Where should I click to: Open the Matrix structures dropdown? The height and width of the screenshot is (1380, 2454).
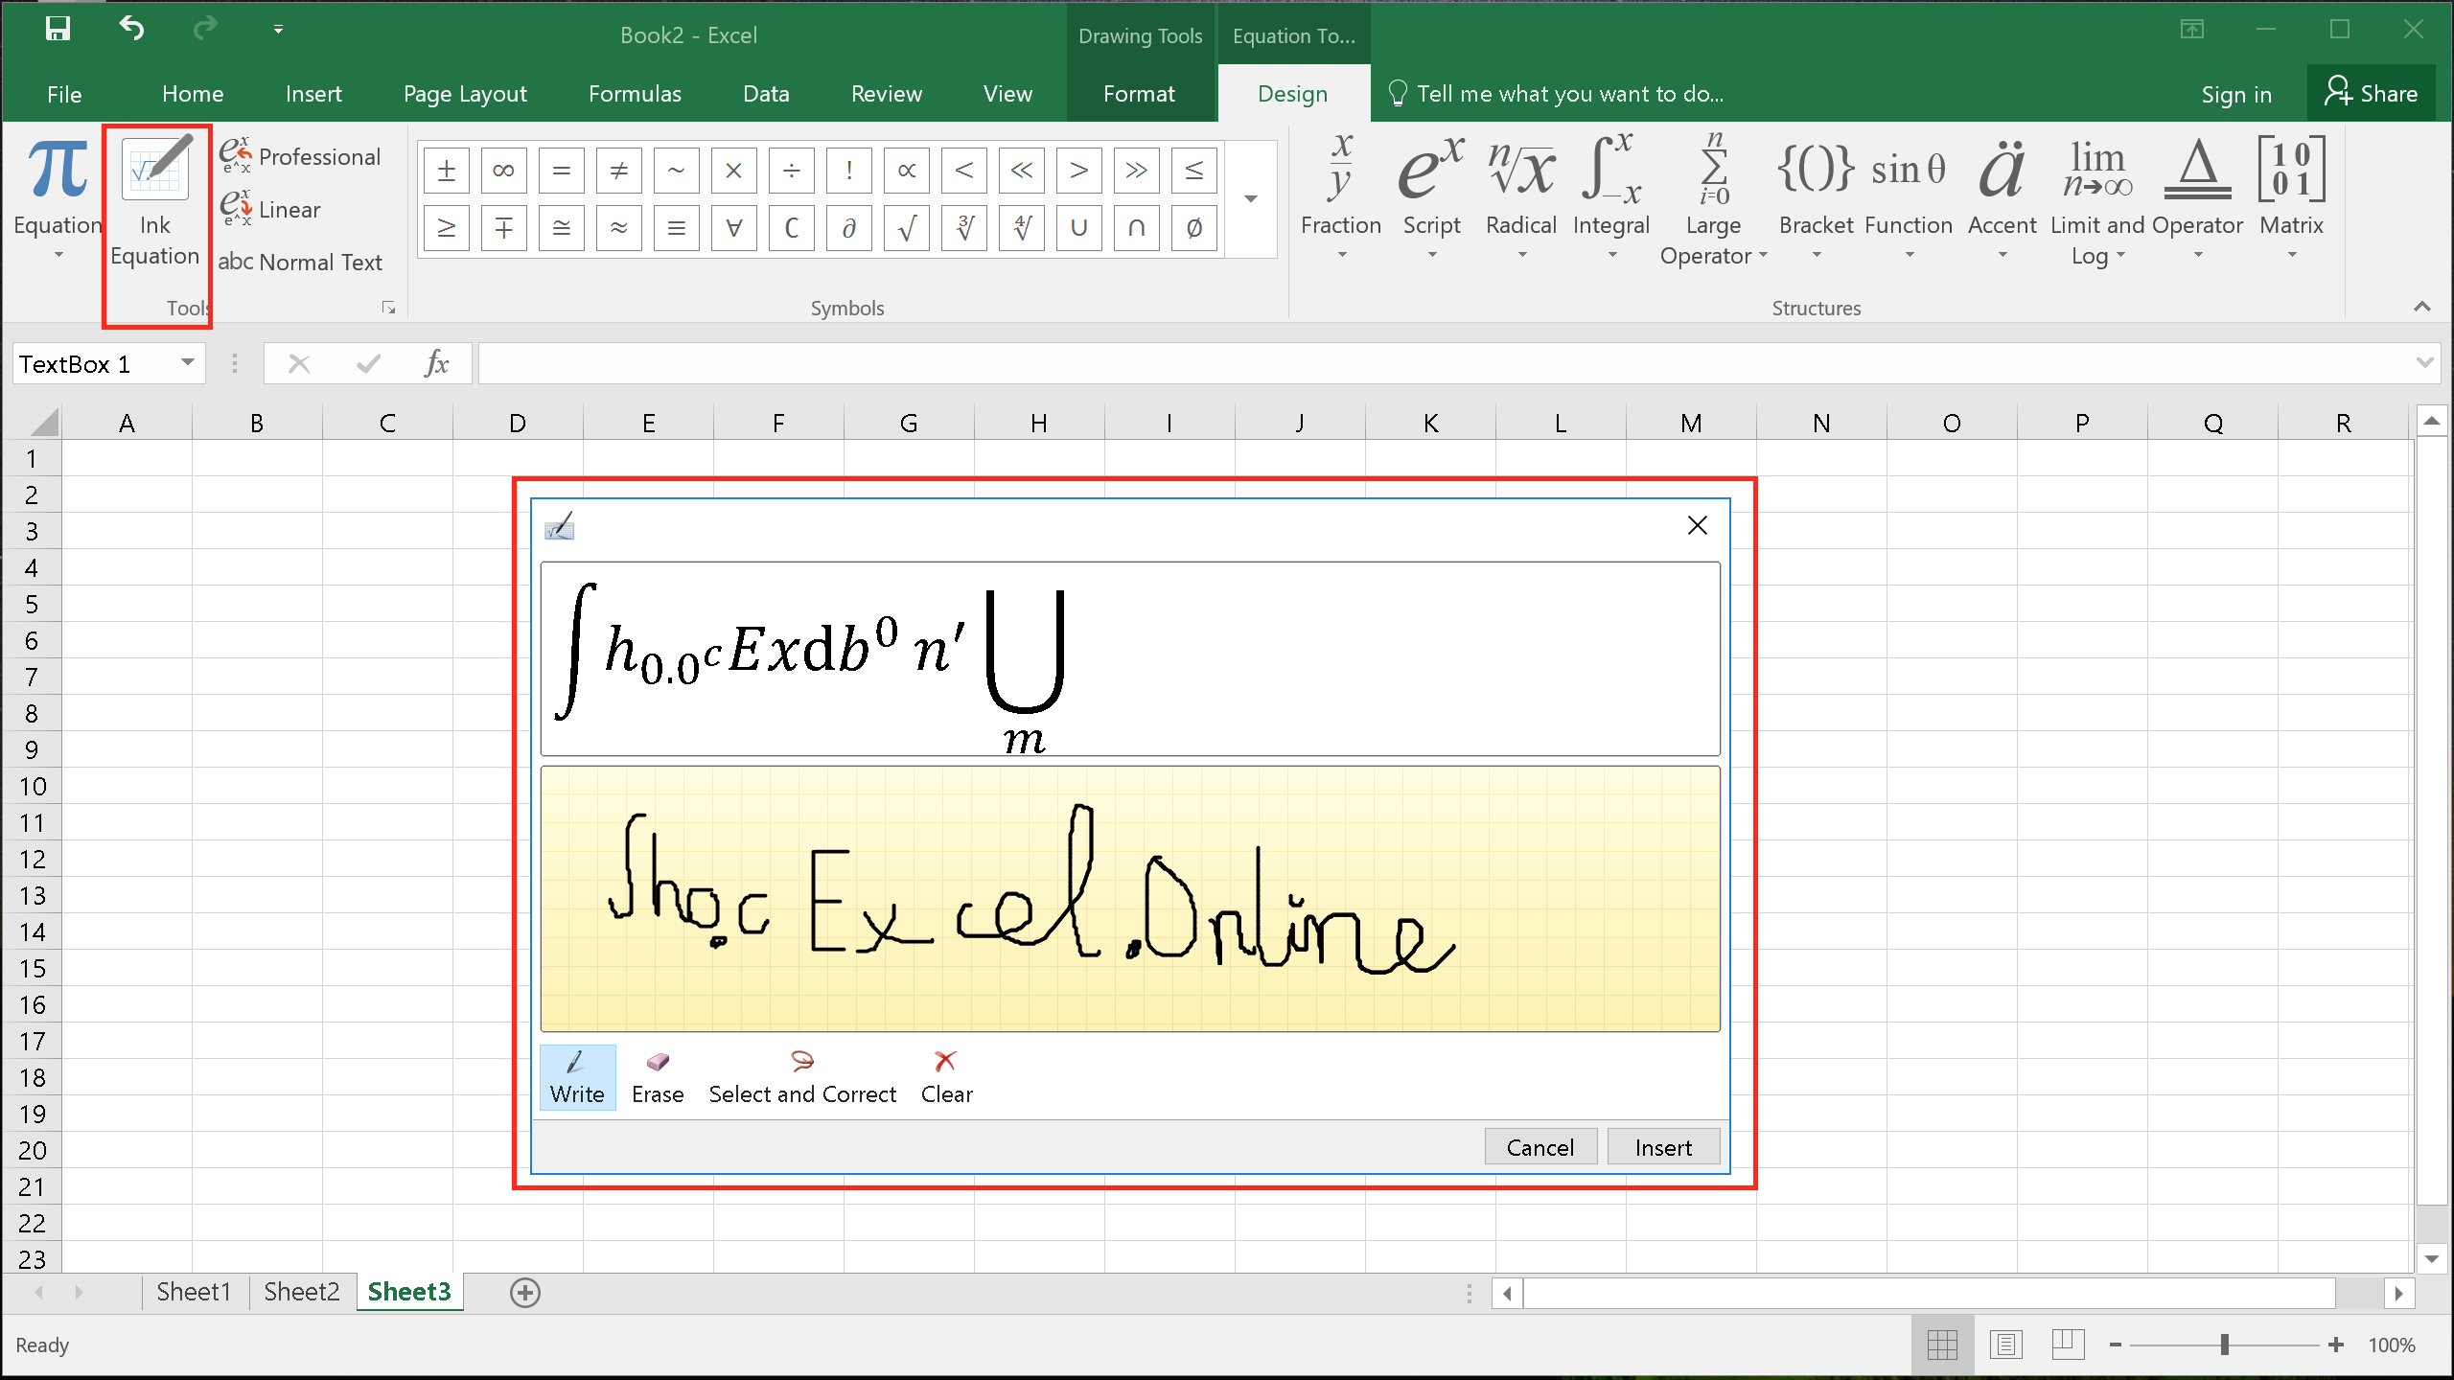tap(2291, 199)
